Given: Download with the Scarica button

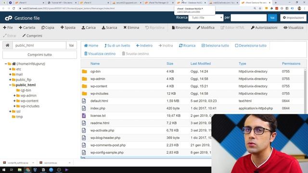Looking at the screenshot, I should tap(109, 28).
